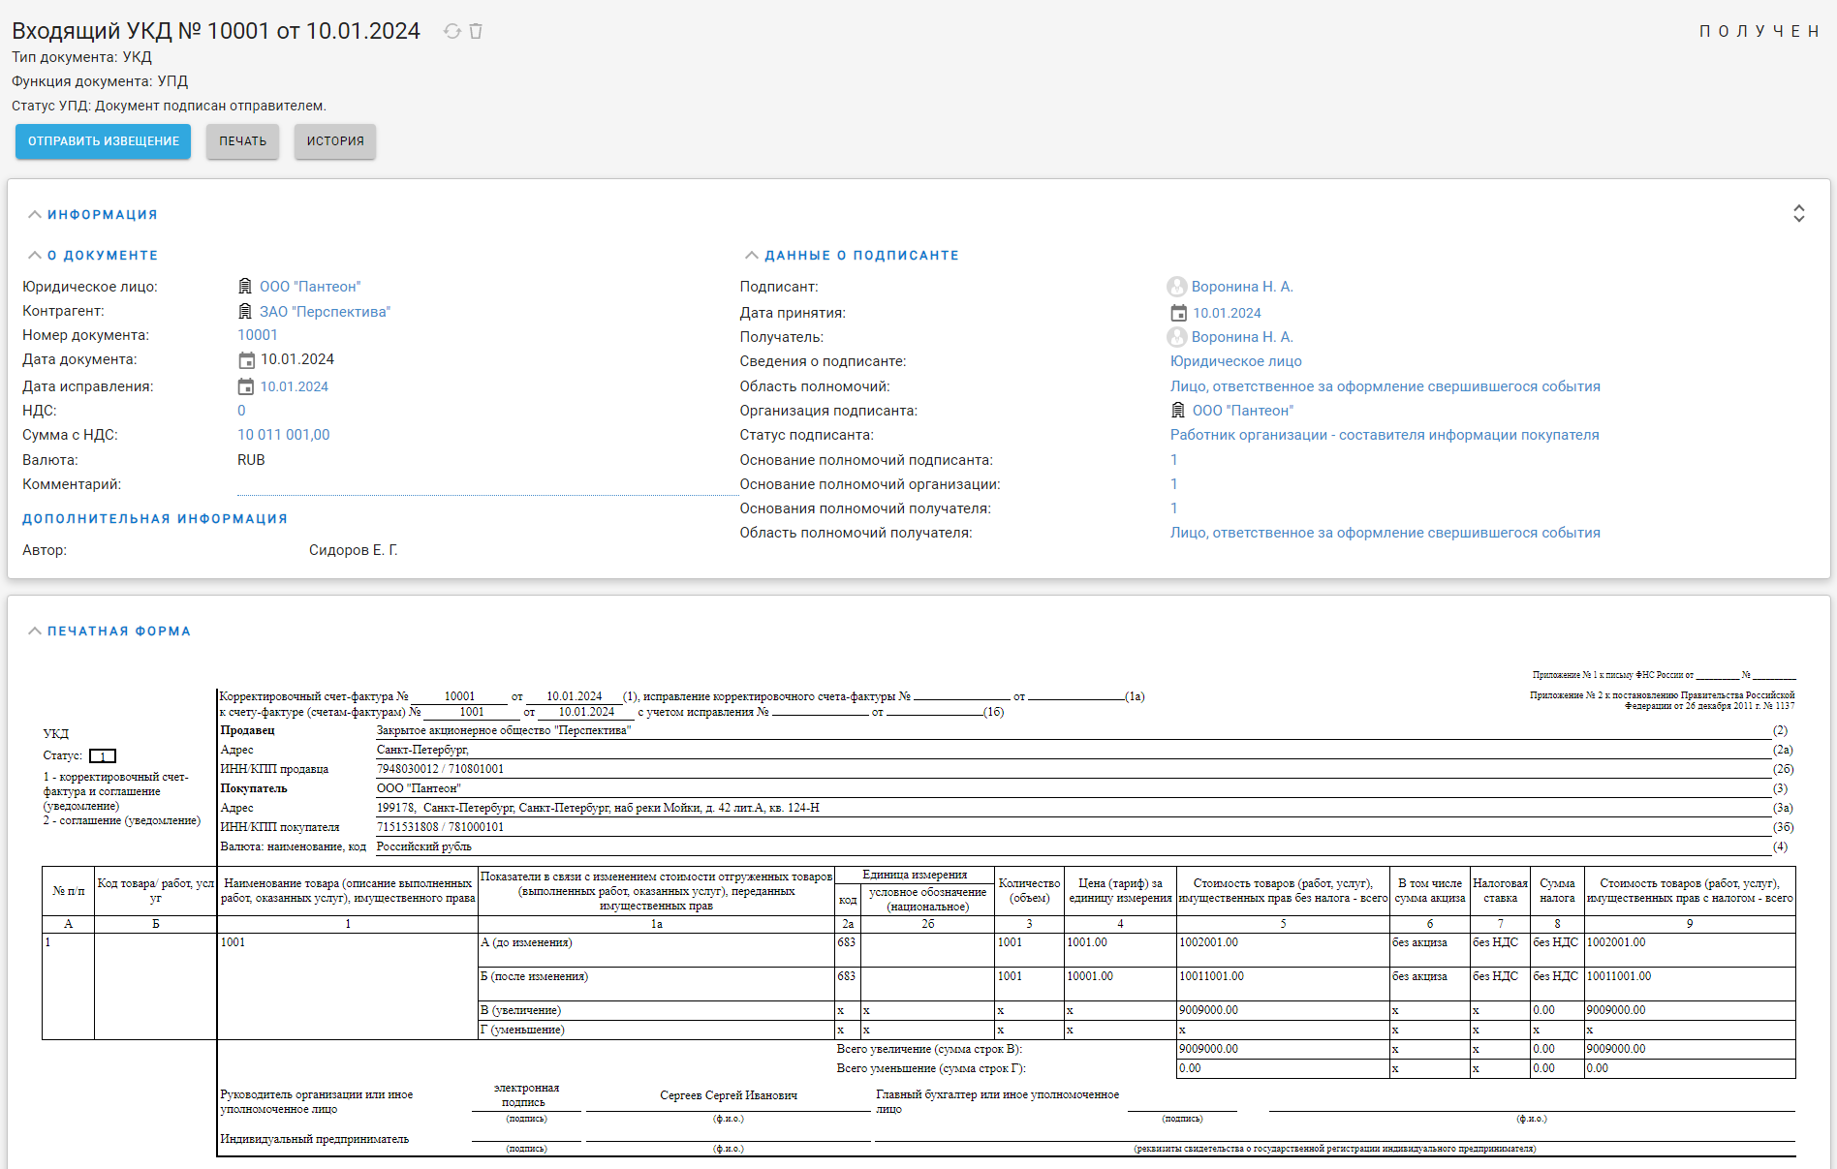Click document date value 10.01.2024

click(x=297, y=359)
